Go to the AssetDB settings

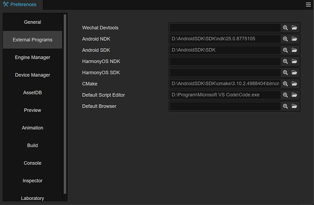pyautogui.click(x=32, y=92)
